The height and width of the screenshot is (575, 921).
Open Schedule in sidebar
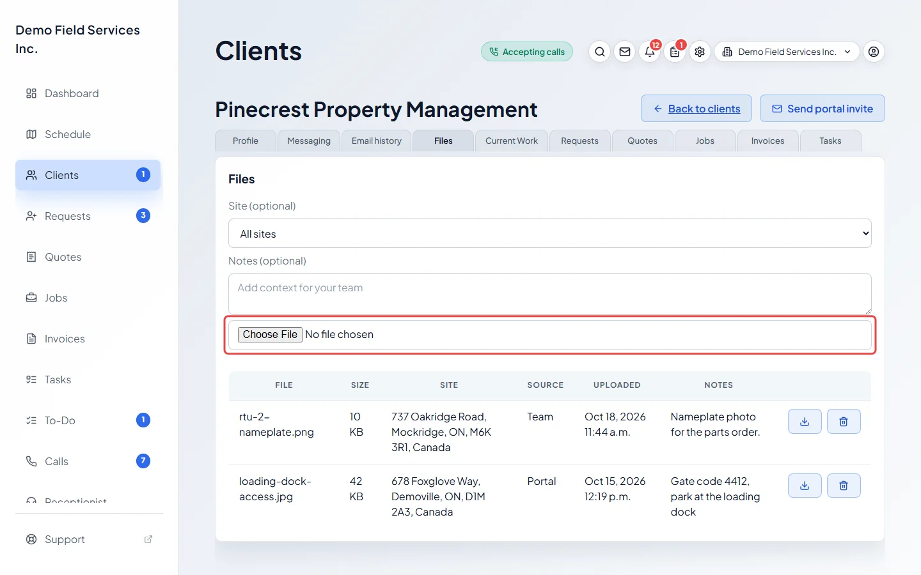88,134
